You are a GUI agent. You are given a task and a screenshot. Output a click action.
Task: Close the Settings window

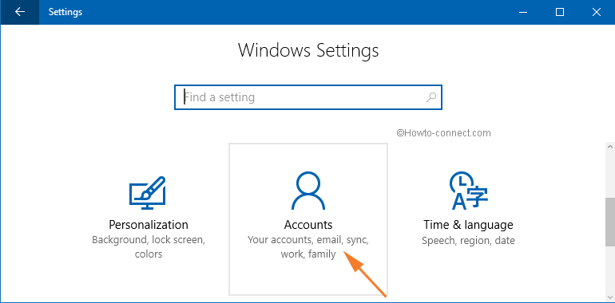[597, 12]
